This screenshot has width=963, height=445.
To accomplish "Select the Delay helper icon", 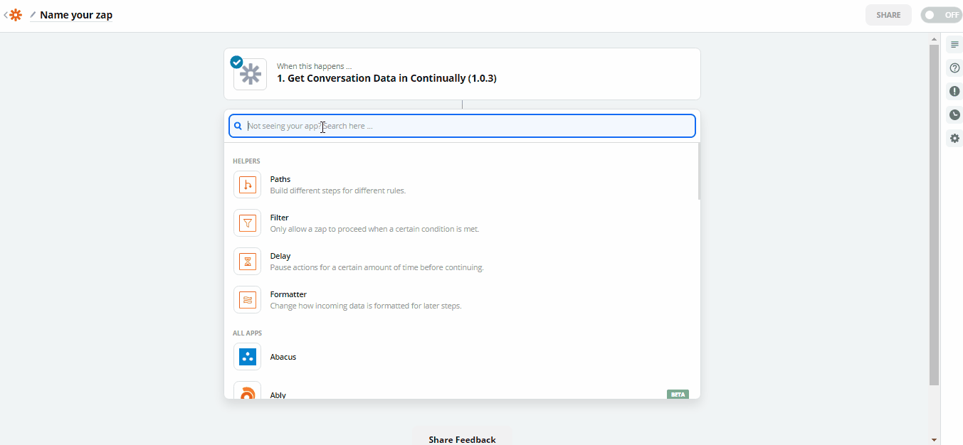I will tap(247, 262).
